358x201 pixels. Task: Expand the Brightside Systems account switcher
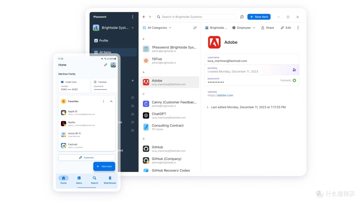pos(113,27)
